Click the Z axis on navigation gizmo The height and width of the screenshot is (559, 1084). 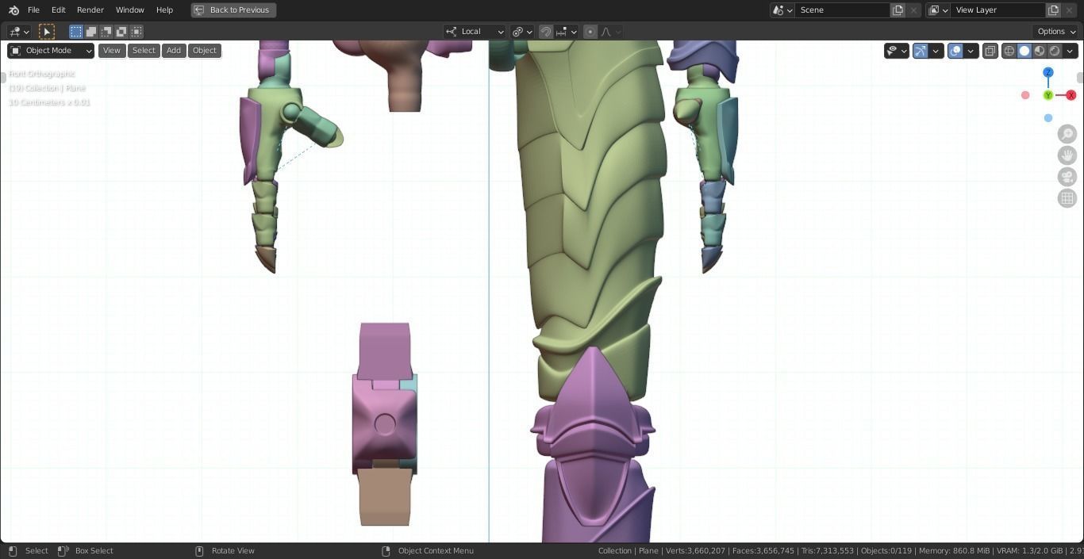pos(1048,72)
